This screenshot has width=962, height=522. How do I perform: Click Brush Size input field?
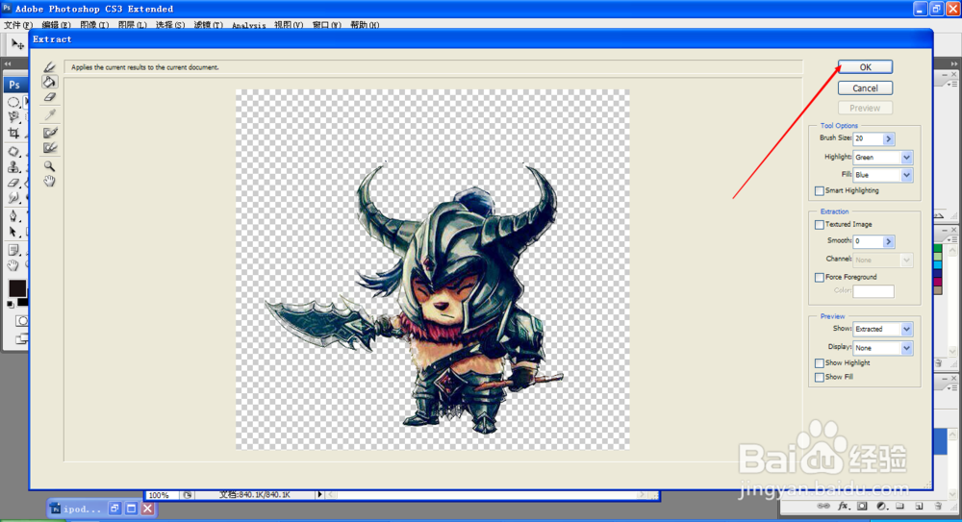click(868, 139)
